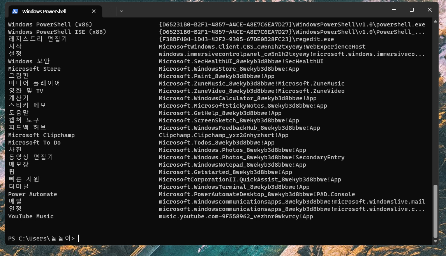Expand the new tab profile dropdown chevron
Screen dimensions: 446x256
(122, 11)
